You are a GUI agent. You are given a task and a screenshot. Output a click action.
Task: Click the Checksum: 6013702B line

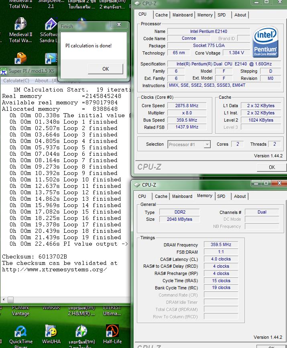pos(35,257)
